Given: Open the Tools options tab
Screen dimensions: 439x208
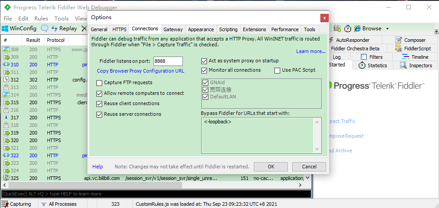Looking at the screenshot, I should (x=310, y=29).
